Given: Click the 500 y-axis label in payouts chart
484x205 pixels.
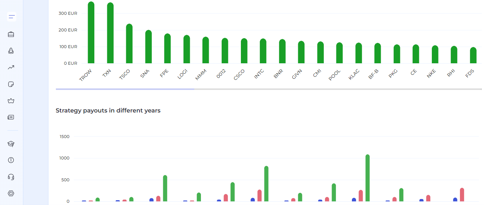Looking at the screenshot, I should 65,180.
